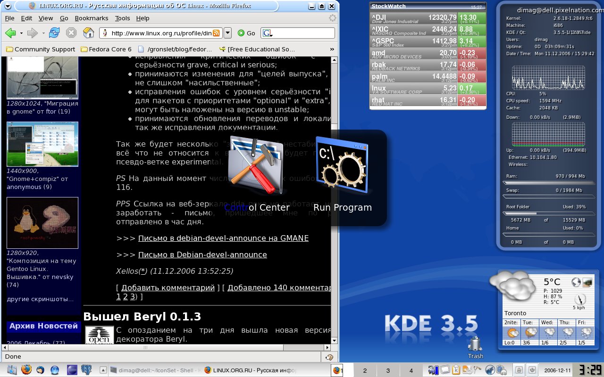Select the ^IXIC NASDAQ row in StockWatch
The image size is (604, 377).
428,30
